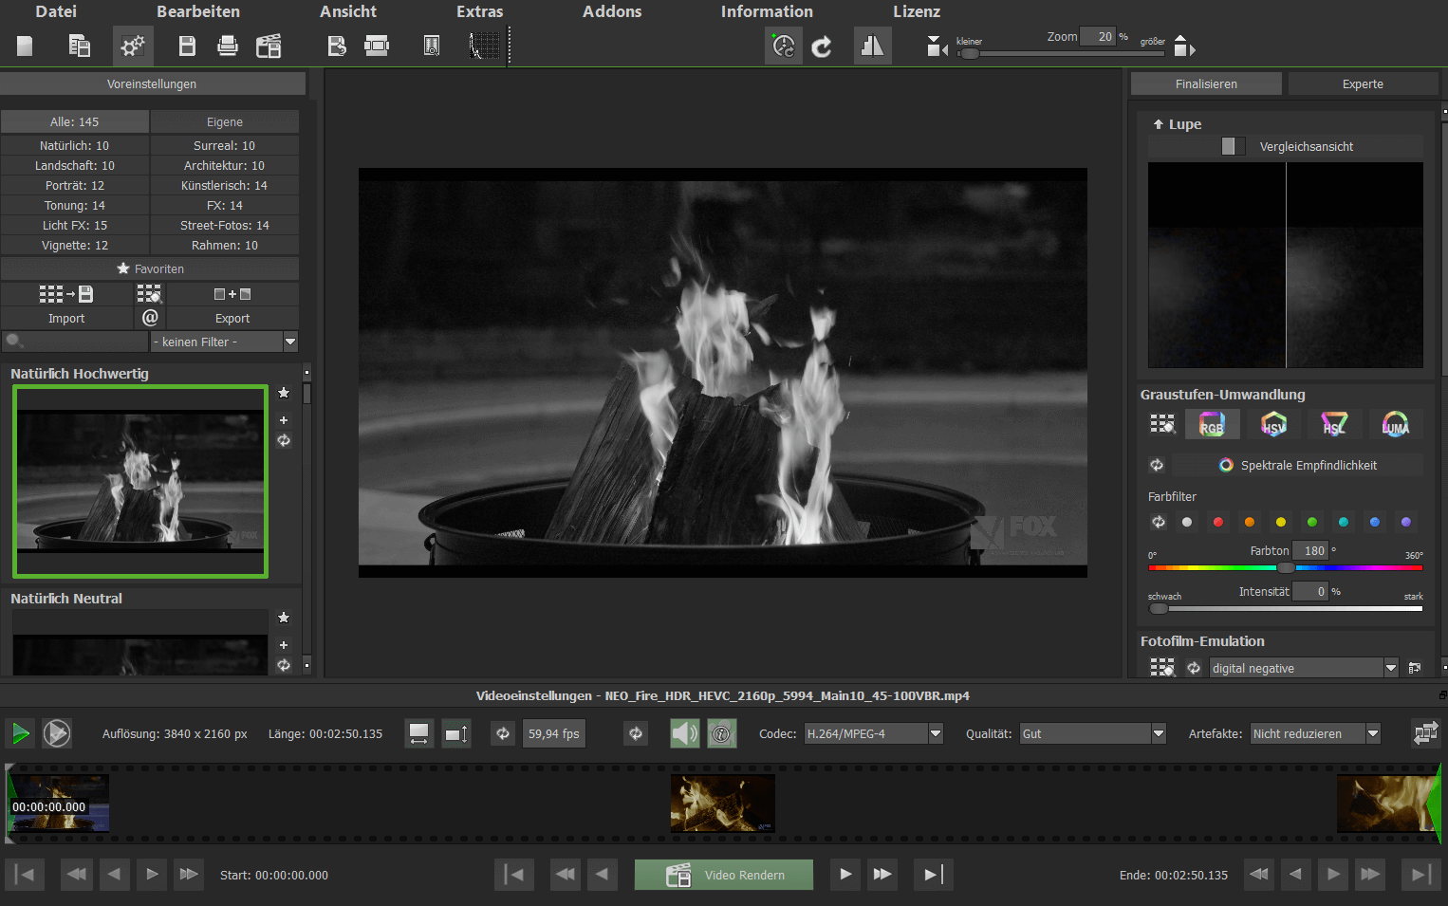Show Favoriten presets
This screenshot has height=906, width=1448.
(150, 268)
